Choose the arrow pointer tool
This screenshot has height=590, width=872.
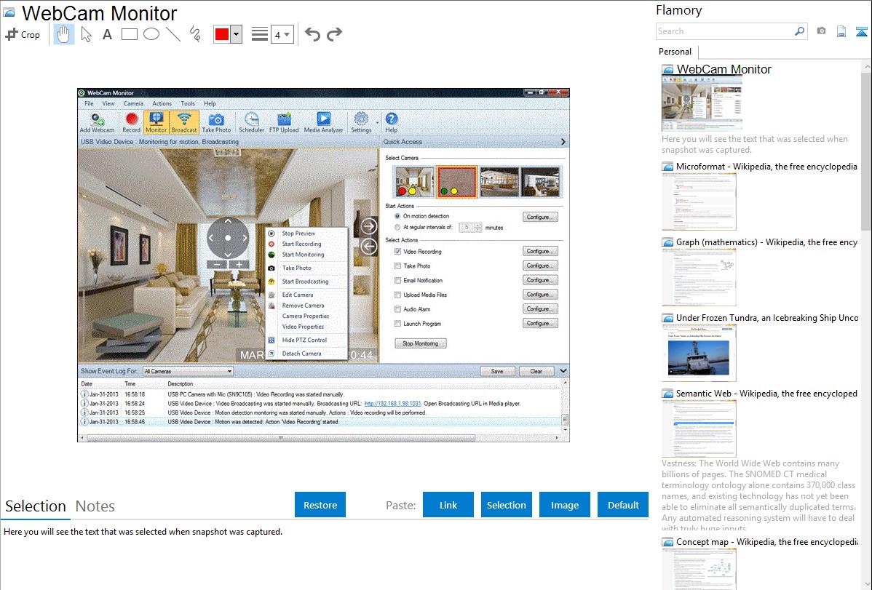click(86, 34)
